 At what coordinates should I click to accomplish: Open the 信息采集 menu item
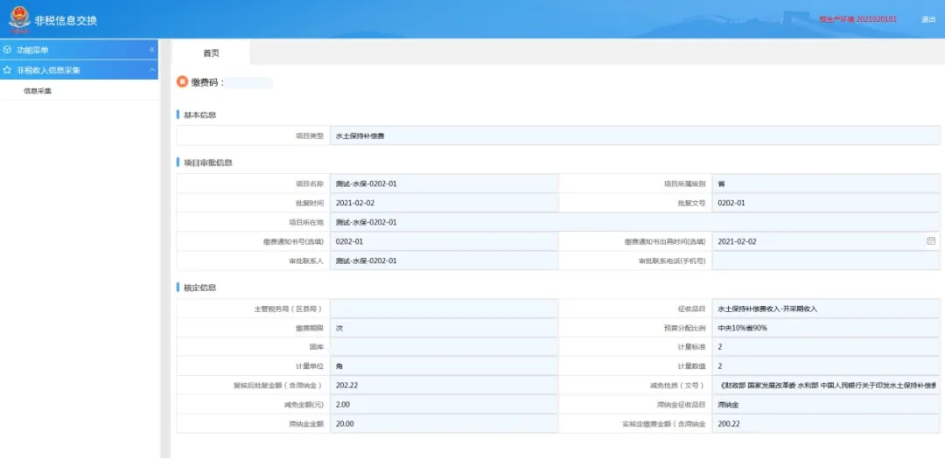(x=38, y=91)
